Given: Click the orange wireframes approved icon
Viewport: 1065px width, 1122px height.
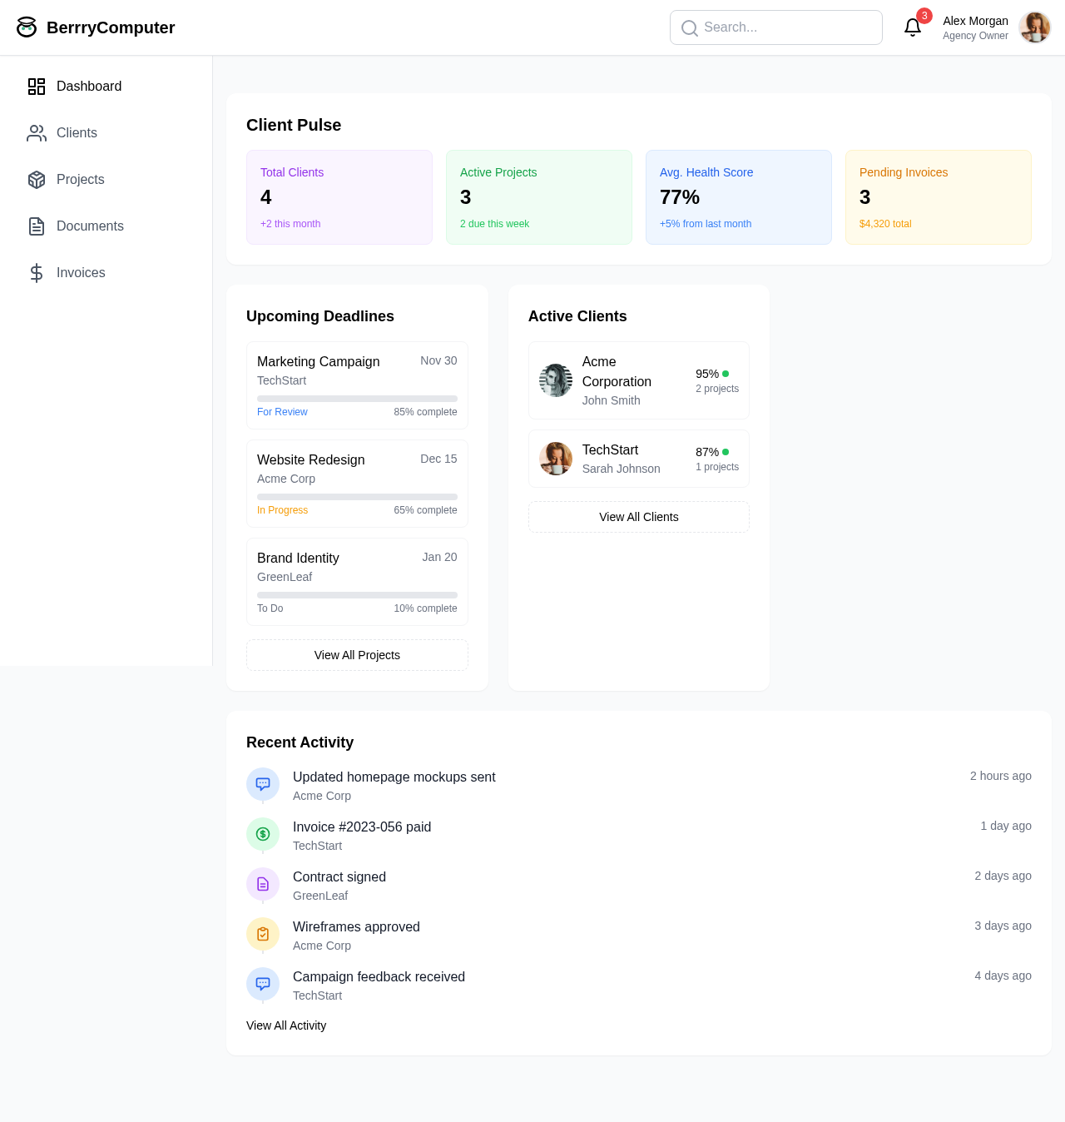Looking at the screenshot, I should [x=262, y=934].
